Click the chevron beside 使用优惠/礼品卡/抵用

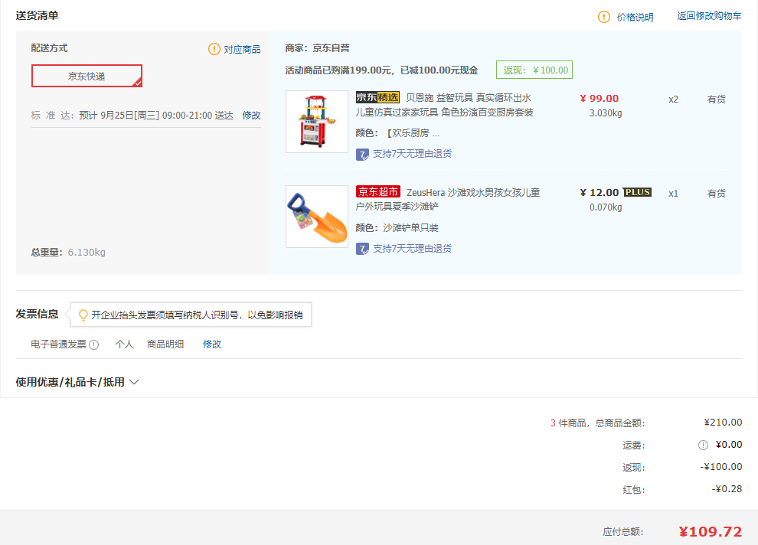[135, 382]
